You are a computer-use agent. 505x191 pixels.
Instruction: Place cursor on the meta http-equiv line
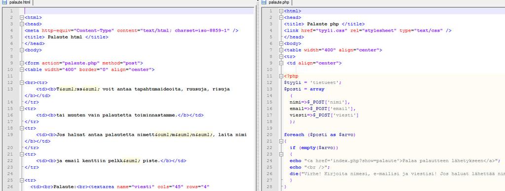(131, 31)
